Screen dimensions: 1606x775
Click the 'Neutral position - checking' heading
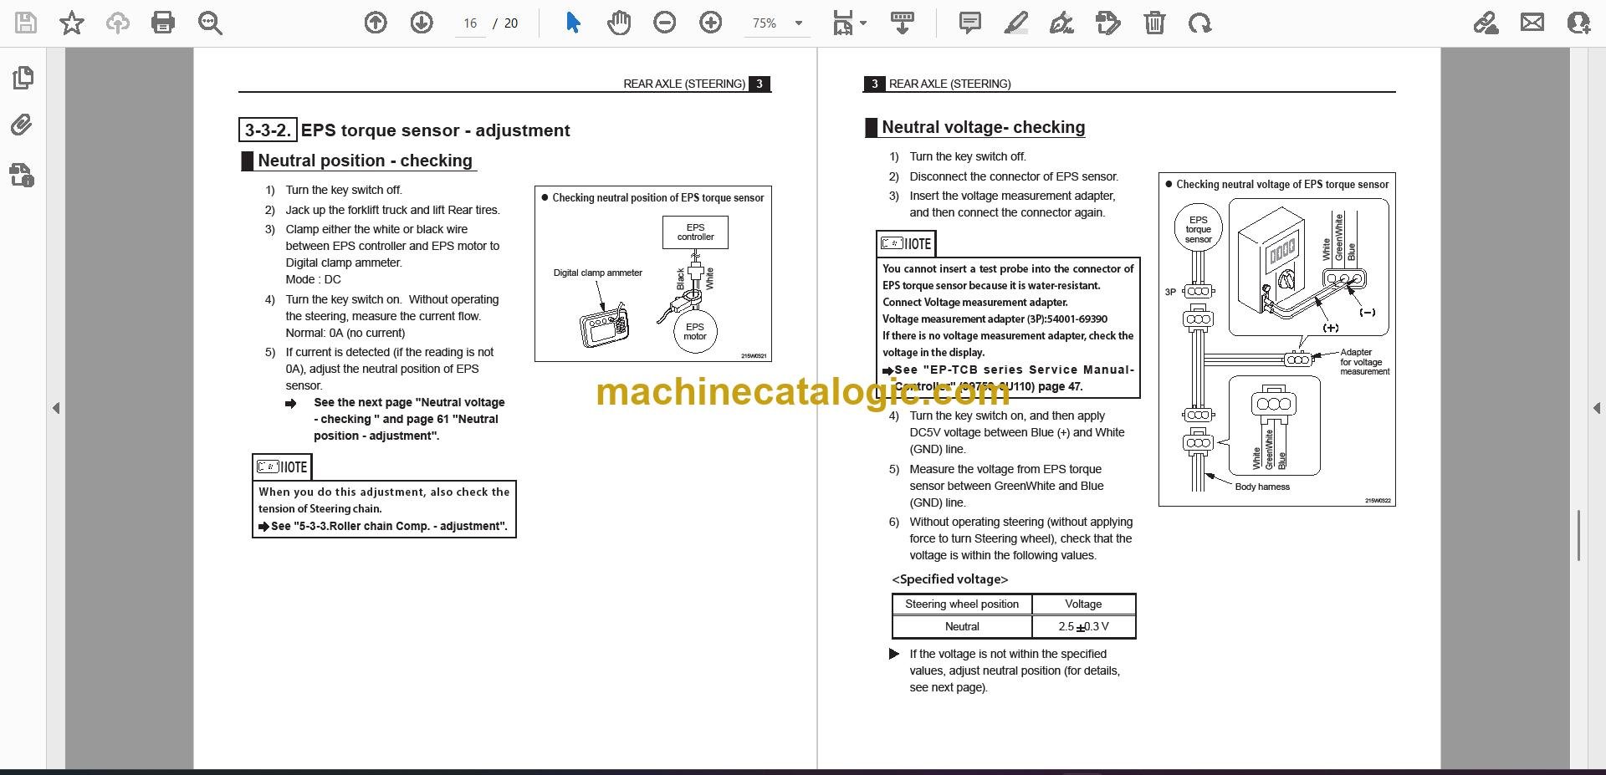coord(365,161)
